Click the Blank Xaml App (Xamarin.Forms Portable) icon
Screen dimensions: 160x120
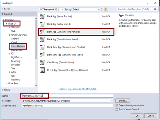click(x=42, y=47)
